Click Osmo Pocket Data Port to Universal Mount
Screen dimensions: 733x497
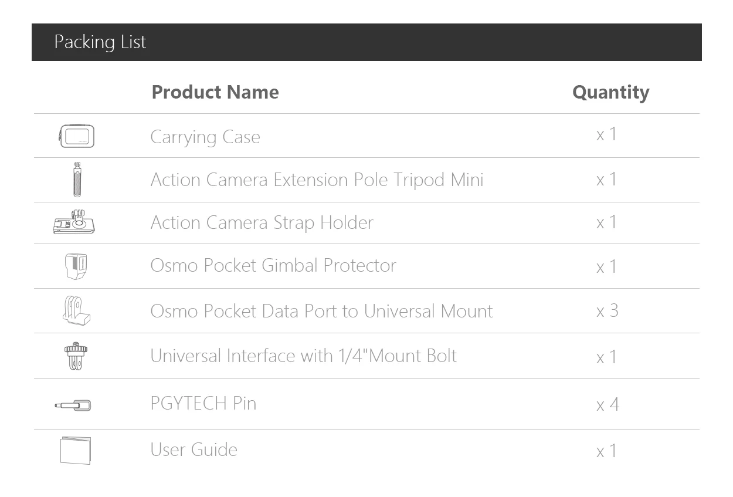click(x=321, y=311)
